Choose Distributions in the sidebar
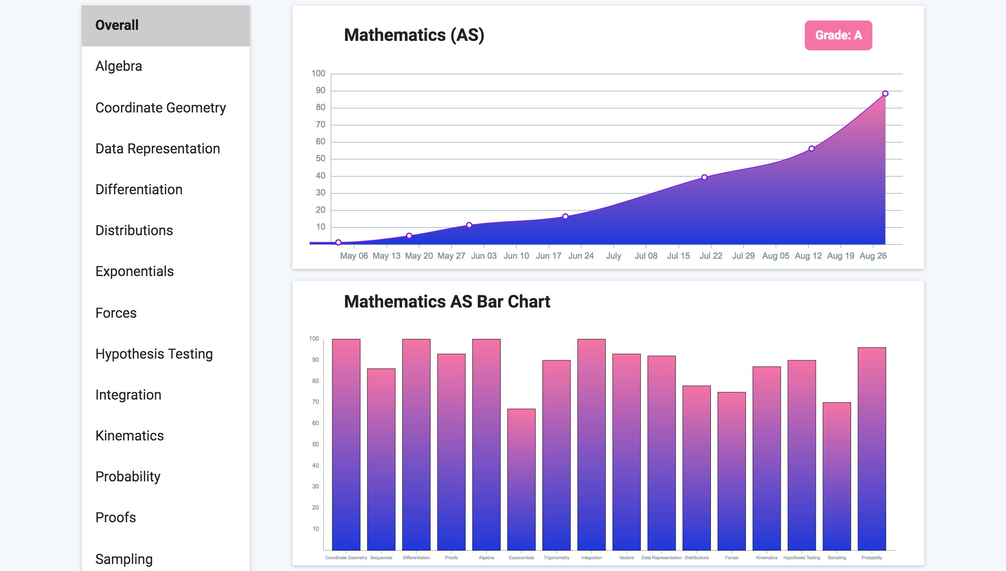 coord(134,230)
